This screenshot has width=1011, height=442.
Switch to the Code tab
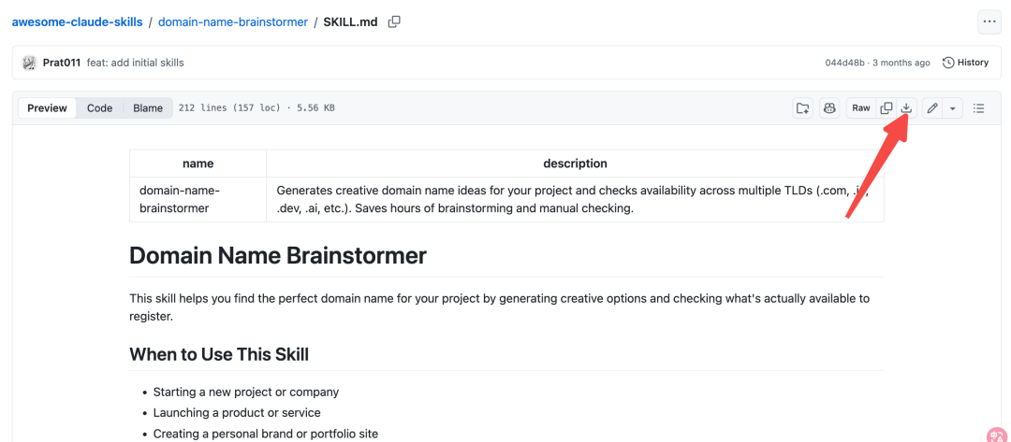[x=99, y=108]
